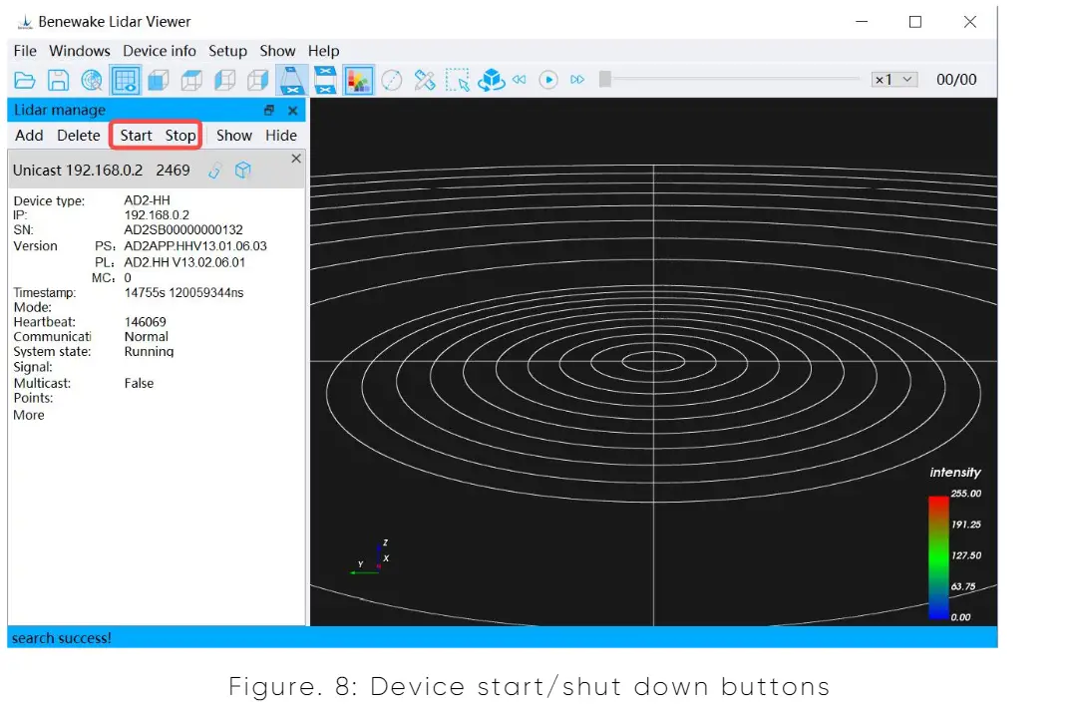Click the Multicast False value
This screenshot has height=704, width=1072.
[139, 384]
